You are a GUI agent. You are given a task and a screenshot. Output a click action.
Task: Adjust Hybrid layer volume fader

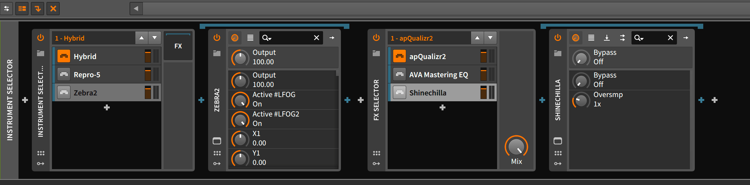click(148, 56)
